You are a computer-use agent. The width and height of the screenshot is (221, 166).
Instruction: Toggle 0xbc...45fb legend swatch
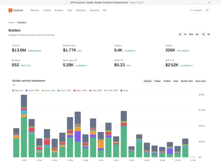coord(74,90)
